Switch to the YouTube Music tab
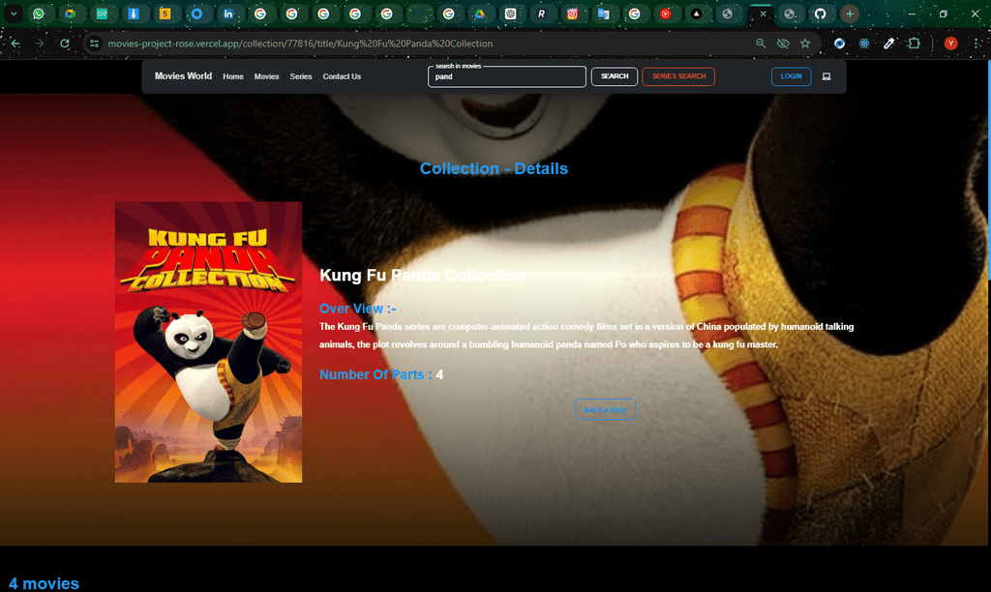The height and width of the screenshot is (592, 991). 666,14
